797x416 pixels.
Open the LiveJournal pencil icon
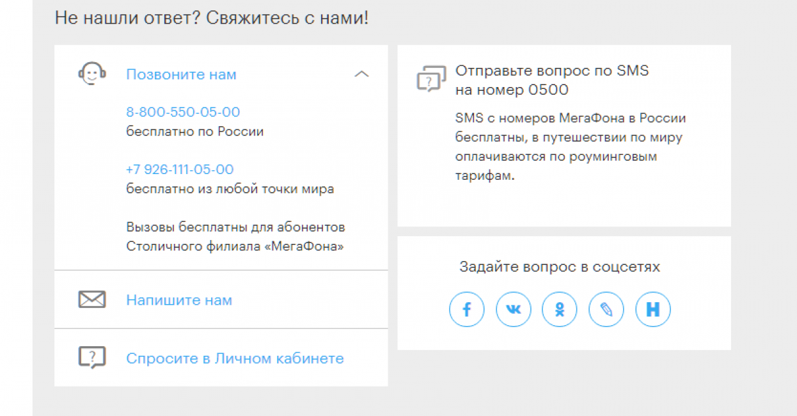coord(606,310)
